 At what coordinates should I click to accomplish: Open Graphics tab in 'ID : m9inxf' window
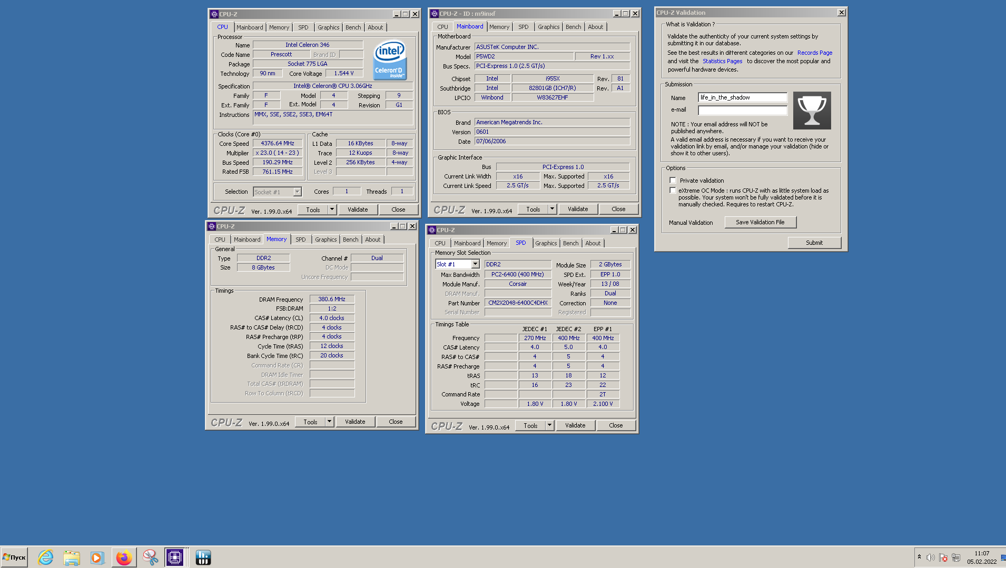pyautogui.click(x=549, y=27)
